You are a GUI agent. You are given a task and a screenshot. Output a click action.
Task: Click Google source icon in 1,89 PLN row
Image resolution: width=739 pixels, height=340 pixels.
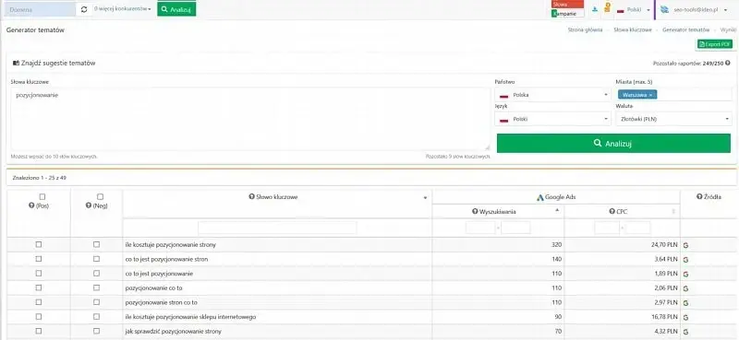click(685, 275)
